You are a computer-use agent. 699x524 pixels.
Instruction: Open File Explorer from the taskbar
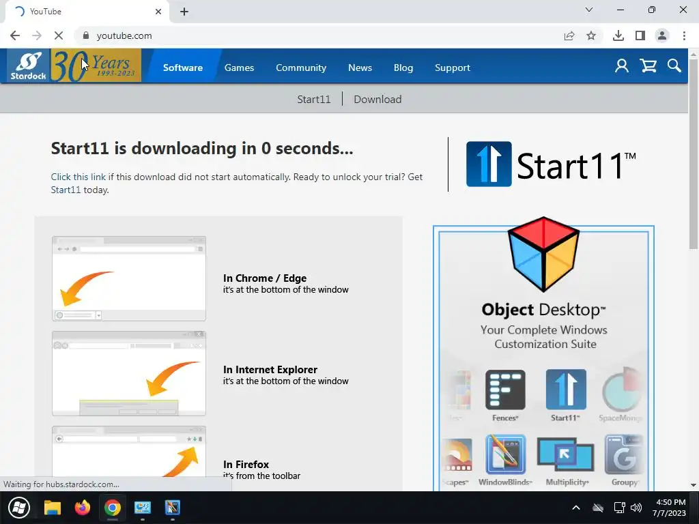click(52, 508)
